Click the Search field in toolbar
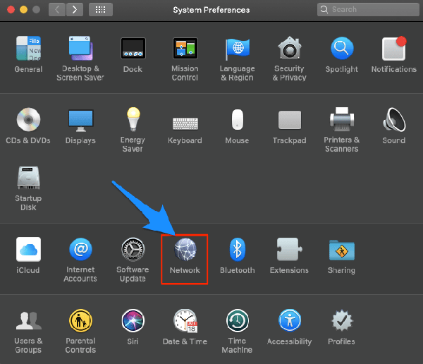This screenshot has height=364, width=423. click(x=367, y=10)
